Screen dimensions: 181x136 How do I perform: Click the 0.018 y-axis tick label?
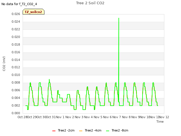click(16, 45)
